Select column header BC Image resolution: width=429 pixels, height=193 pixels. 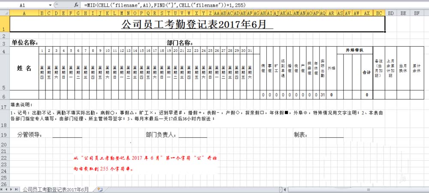[x=379, y=13]
